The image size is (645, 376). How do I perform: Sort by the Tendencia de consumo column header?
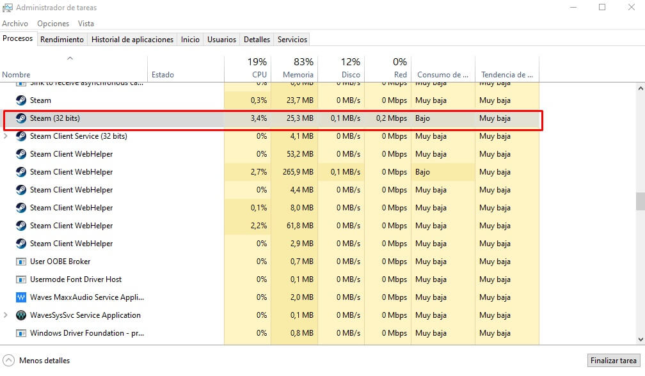coord(507,68)
